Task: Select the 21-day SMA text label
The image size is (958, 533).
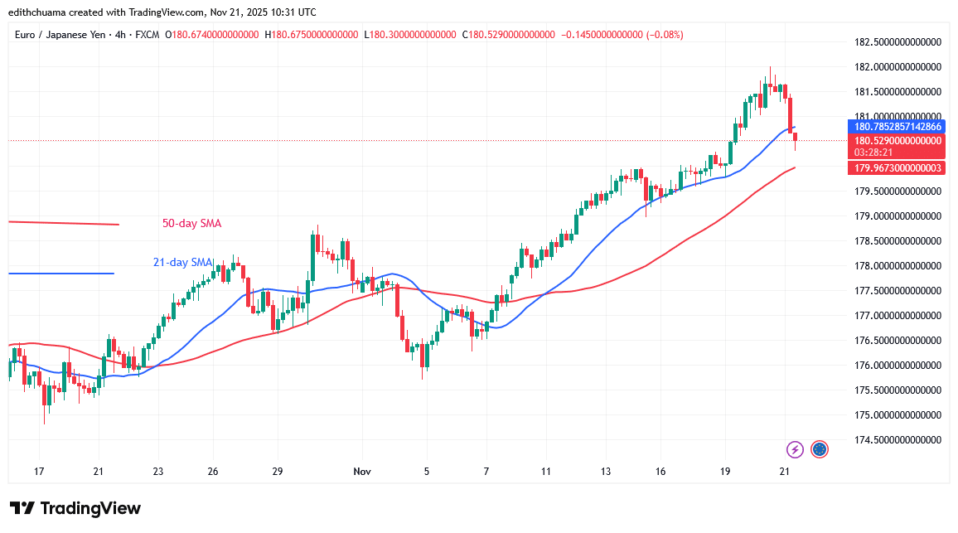Action: 182,263
